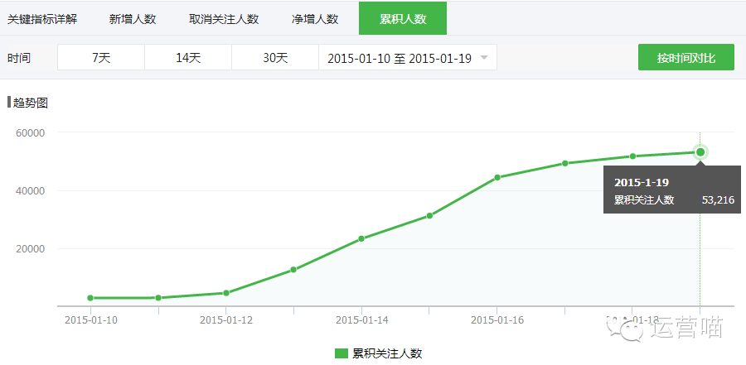Click the date range dropdown arrow
Image resolution: width=746 pixels, height=365 pixels.
tap(484, 58)
